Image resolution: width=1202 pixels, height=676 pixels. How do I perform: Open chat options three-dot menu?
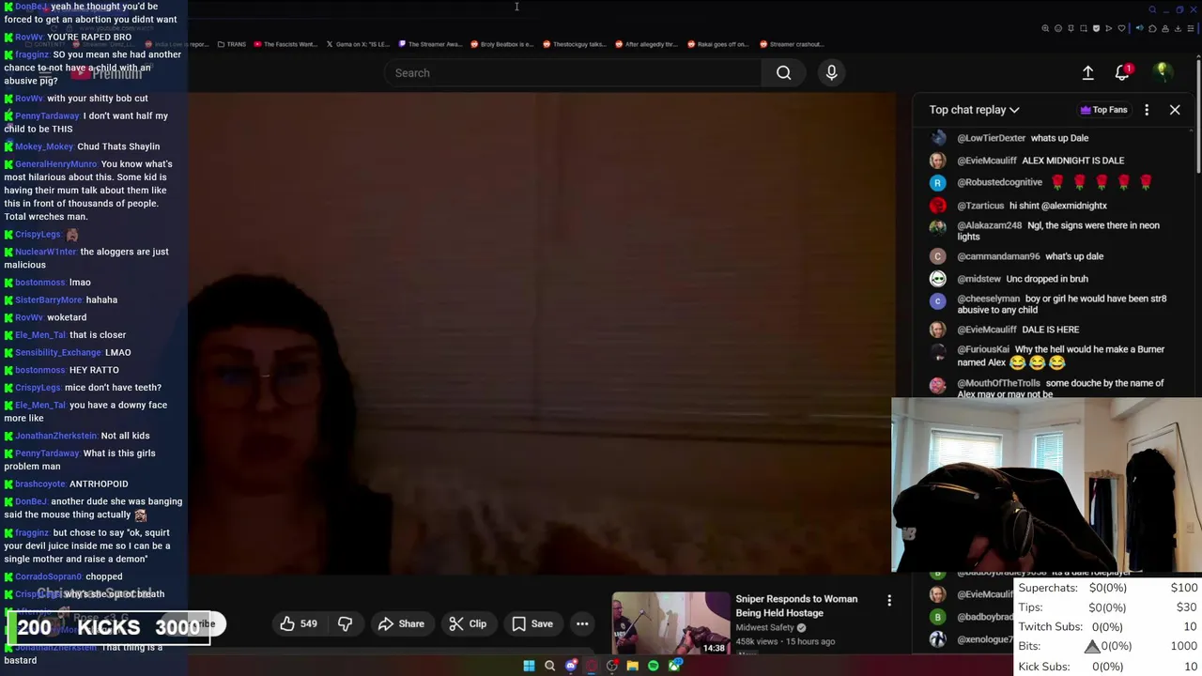click(x=1147, y=110)
